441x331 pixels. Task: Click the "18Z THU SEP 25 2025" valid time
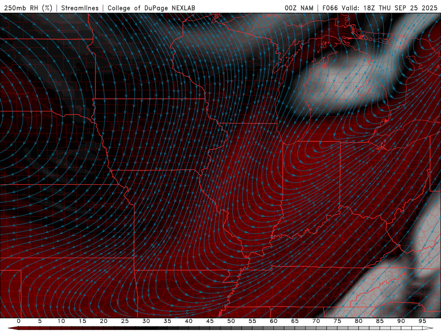pyautogui.click(x=401, y=8)
